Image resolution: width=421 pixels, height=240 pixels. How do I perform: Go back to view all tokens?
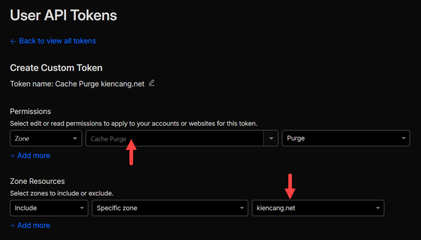(x=57, y=41)
